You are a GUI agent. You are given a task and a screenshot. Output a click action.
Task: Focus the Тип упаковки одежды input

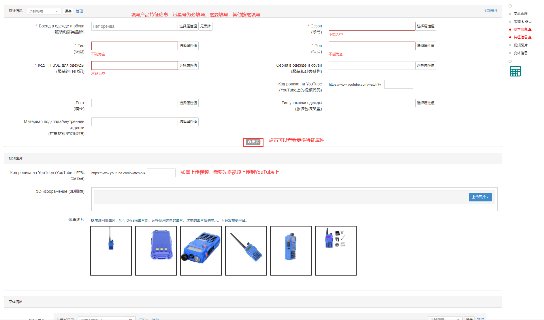pos(372,103)
